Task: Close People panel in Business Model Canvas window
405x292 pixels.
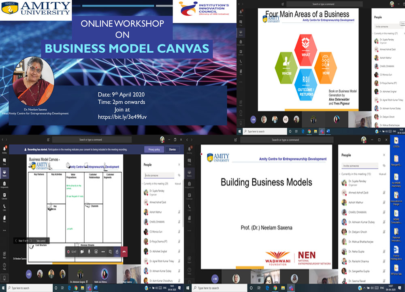Action: (x=179, y=164)
